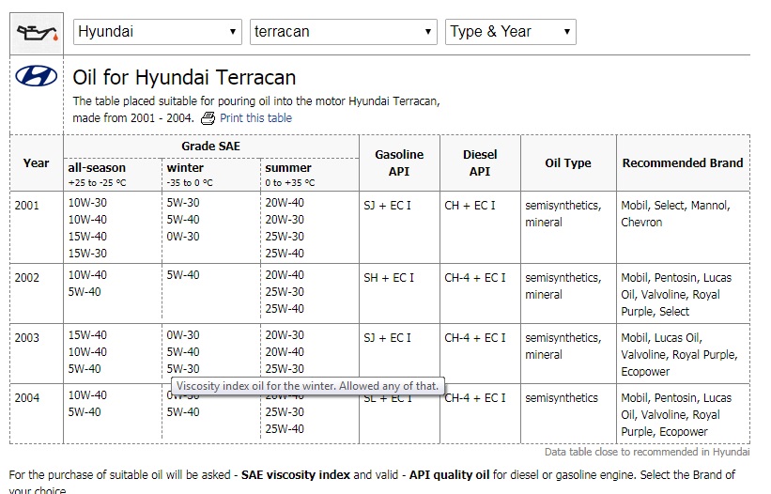This screenshot has width=771, height=494.
Task: Click the Oil Type column header
Action: 568,162
